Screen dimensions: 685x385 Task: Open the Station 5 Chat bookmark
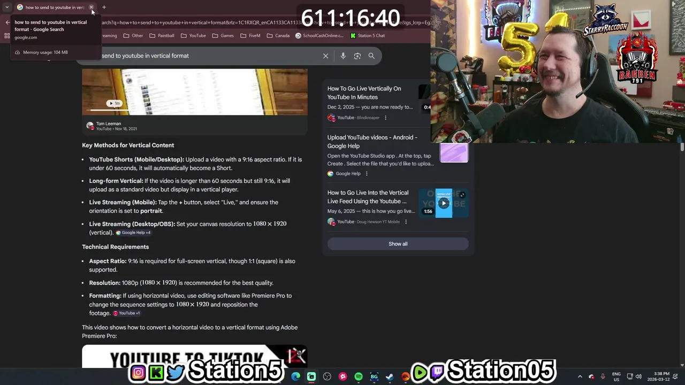click(368, 36)
